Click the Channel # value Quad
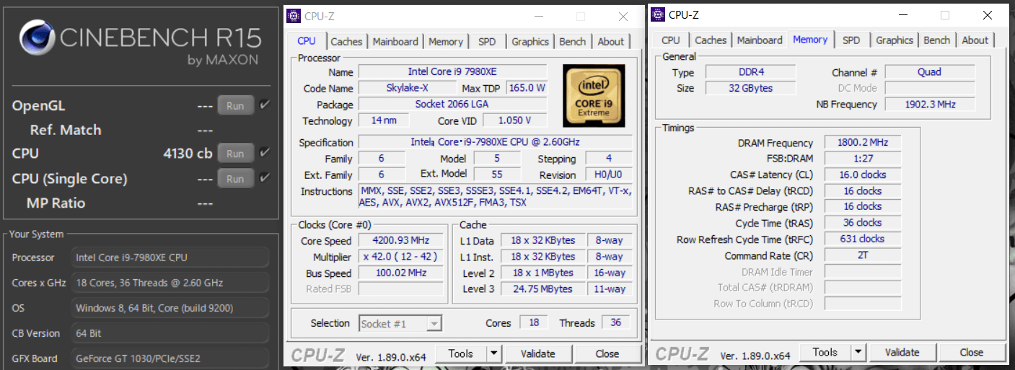1015x370 pixels. click(930, 72)
